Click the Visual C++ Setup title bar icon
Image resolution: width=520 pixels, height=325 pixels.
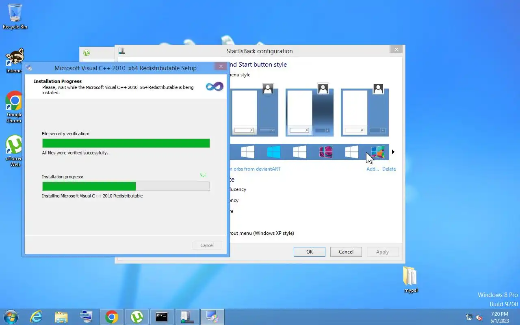pos(29,68)
